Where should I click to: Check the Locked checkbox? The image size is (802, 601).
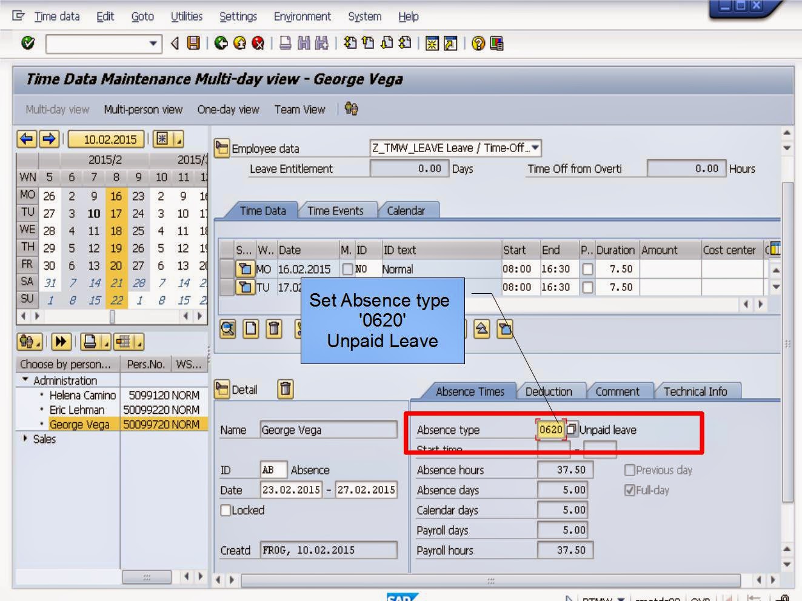(225, 511)
